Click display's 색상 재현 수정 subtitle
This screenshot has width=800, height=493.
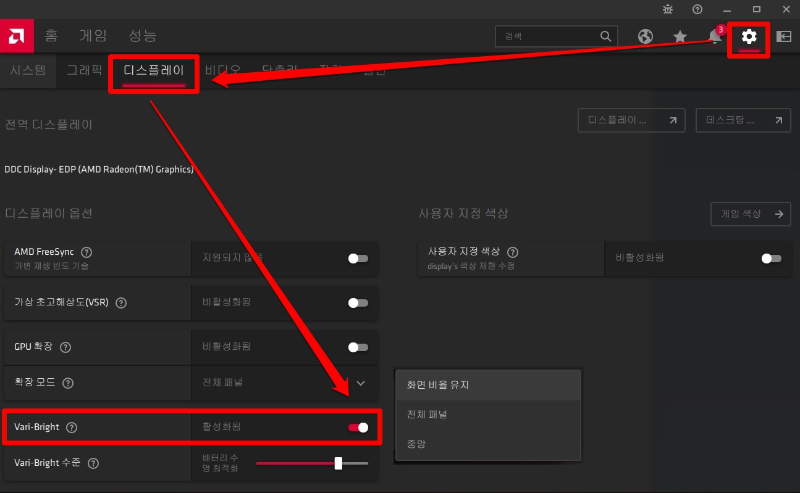[471, 266]
